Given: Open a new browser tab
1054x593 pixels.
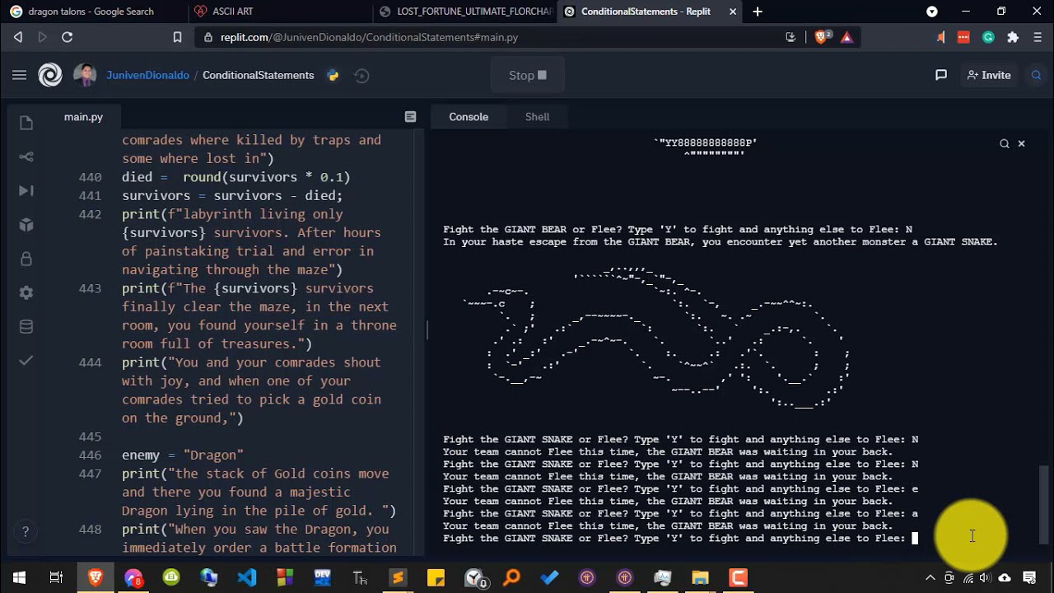Looking at the screenshot, I should tap(758, 12).
